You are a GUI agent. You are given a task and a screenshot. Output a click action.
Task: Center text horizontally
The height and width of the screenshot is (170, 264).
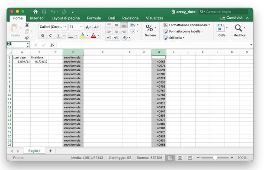pos(116,31)
